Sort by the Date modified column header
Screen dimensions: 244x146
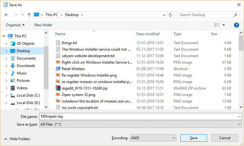148,34
